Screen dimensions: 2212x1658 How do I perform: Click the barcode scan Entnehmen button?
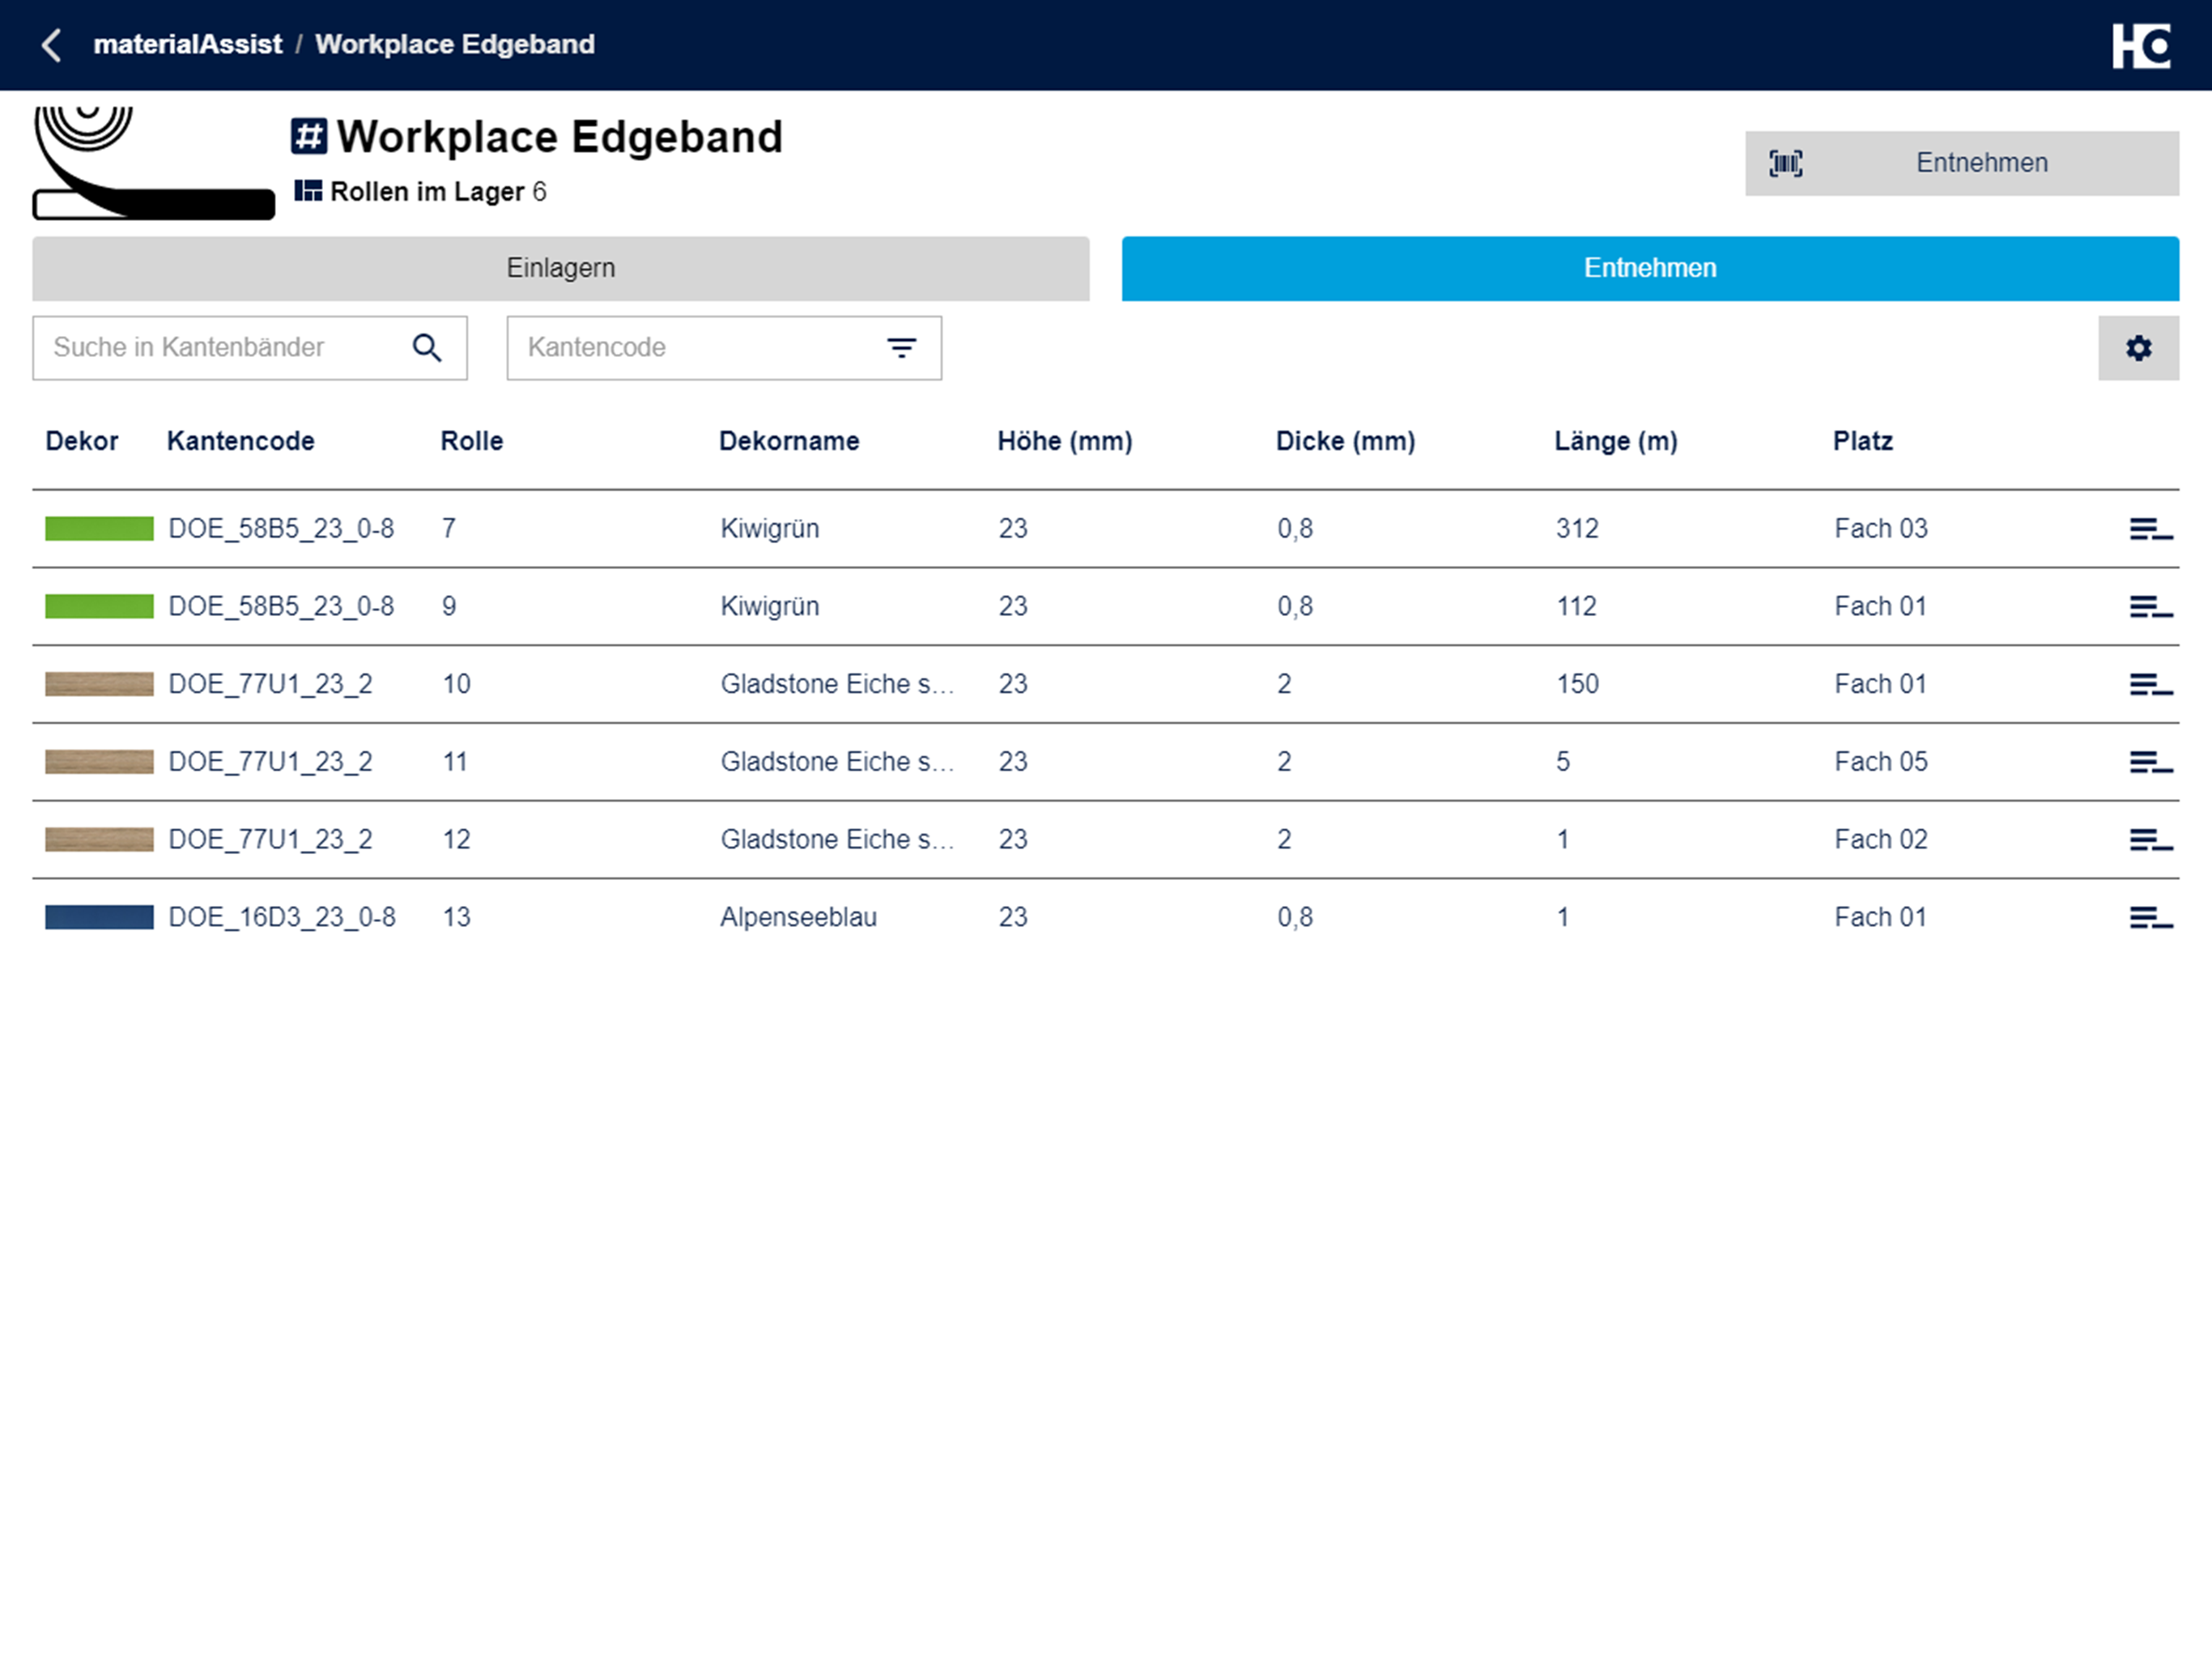coord(1961,163)
